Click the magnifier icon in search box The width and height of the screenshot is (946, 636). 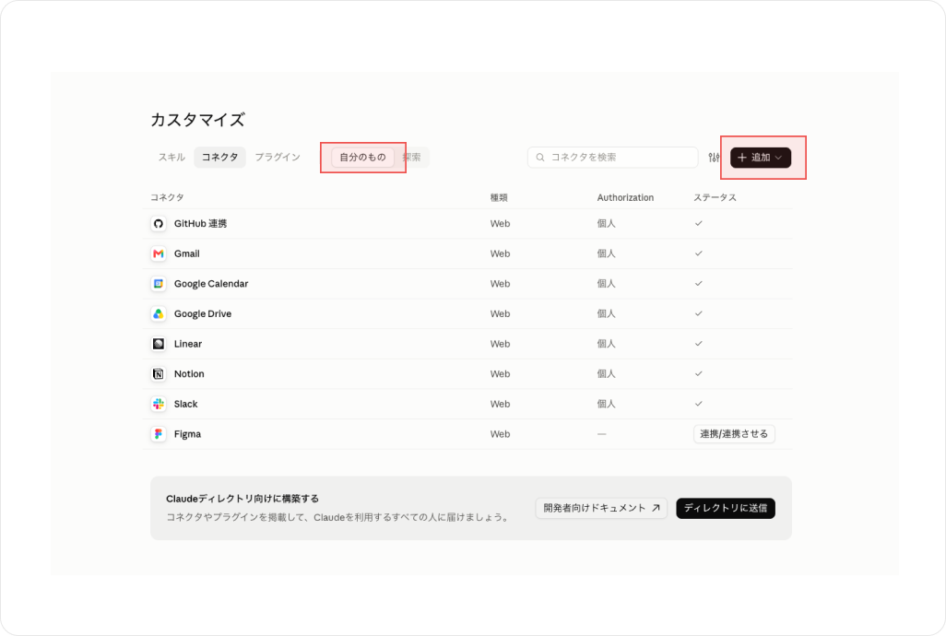[x=540, y=158]
